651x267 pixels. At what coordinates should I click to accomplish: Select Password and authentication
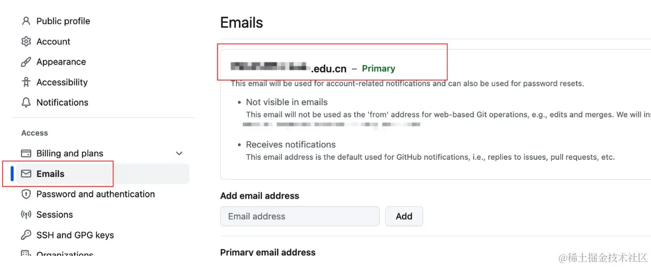click(95, 194)
